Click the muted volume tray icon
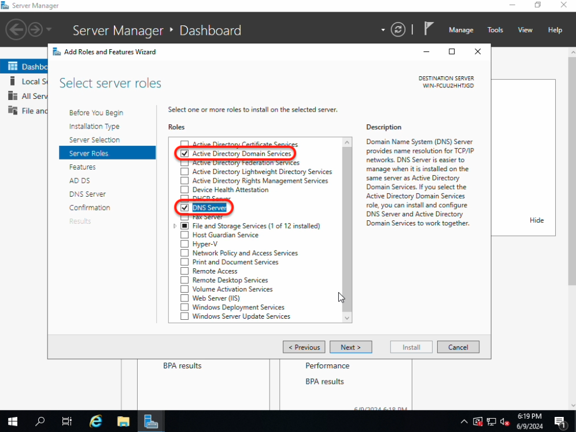This screenshot has height=432, width=576. pyautogui.click(x=505, y=422)
